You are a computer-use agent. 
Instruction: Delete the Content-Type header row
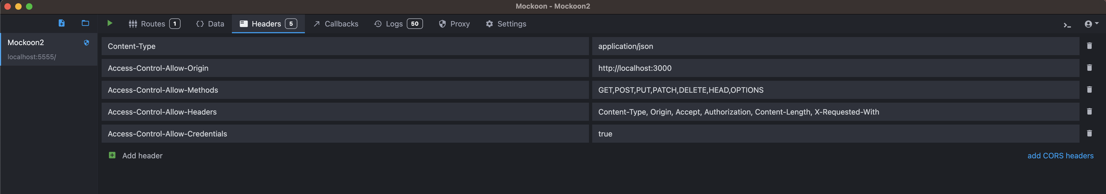(x=1089, y=45)
